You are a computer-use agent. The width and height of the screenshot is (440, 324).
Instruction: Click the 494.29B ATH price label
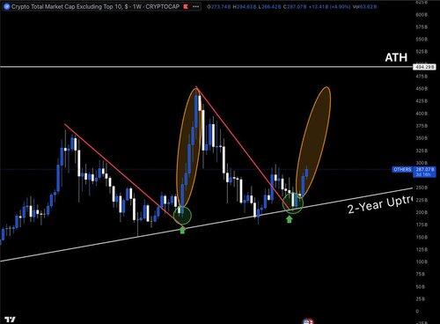click(424, 67)
